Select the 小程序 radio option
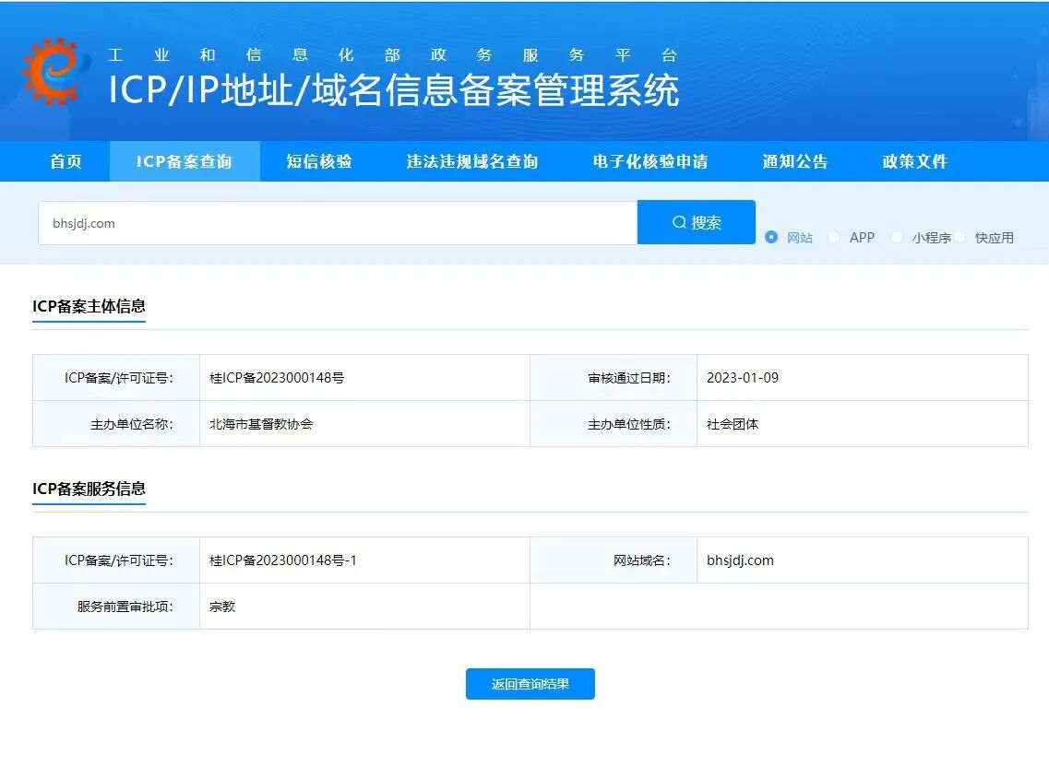 click(x=897, y=237)
